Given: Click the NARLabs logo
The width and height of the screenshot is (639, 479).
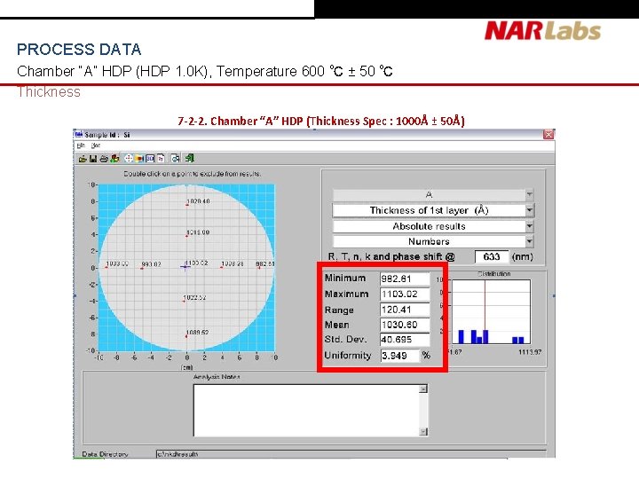Looking at the screenshot, I should [543, 31].
